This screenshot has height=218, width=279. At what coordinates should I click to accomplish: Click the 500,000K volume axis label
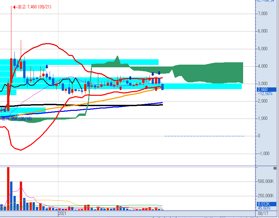266,181
